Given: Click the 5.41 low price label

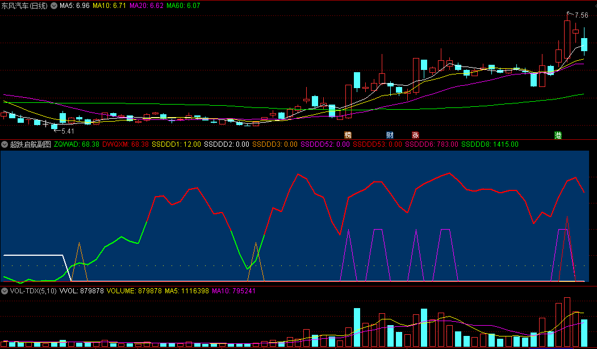Looking at the screenshot, I should click(x=68, y=131).
